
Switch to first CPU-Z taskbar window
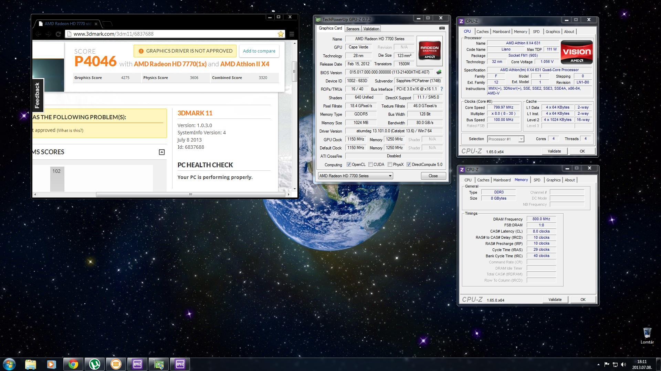coord(137,364)
